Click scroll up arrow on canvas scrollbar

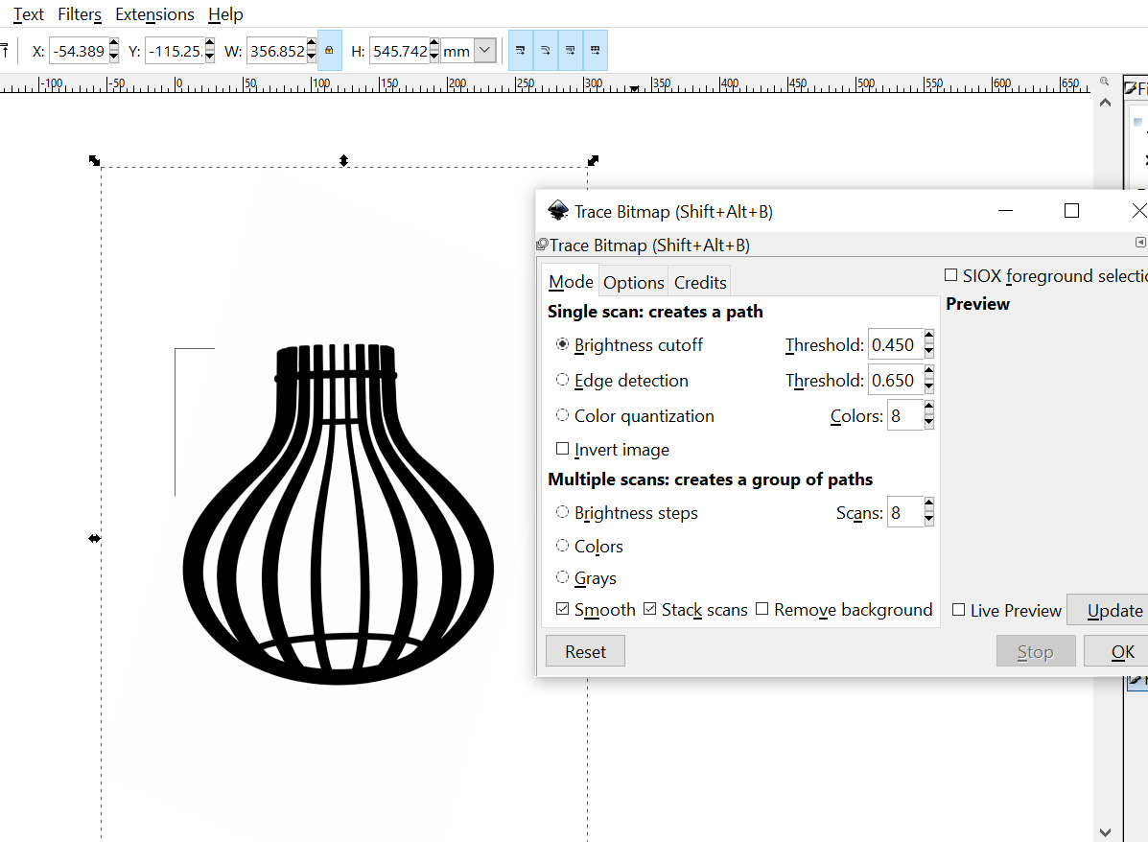(x=1106, y=103)
